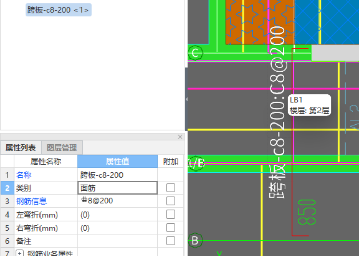Screen dimensions: 359x256
Task: Select the 名称 property row label
Action: (x=24, y=175)
